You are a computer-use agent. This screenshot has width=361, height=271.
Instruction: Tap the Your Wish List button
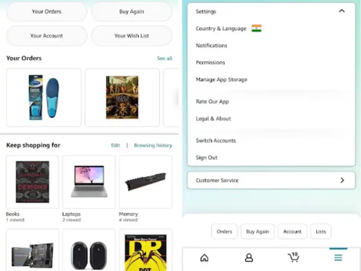[132, 36]
